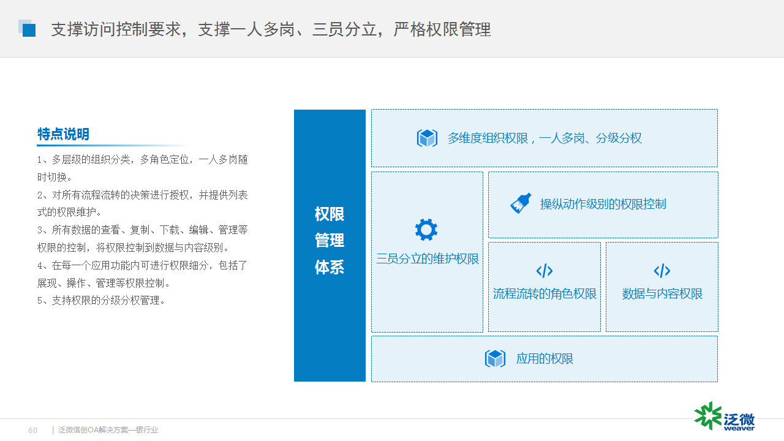Click the page number 60 in the footer

click(33, 431)
